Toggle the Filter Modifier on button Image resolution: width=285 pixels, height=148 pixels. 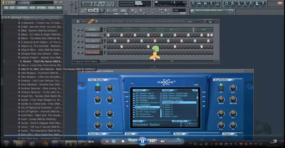point(98,88)
